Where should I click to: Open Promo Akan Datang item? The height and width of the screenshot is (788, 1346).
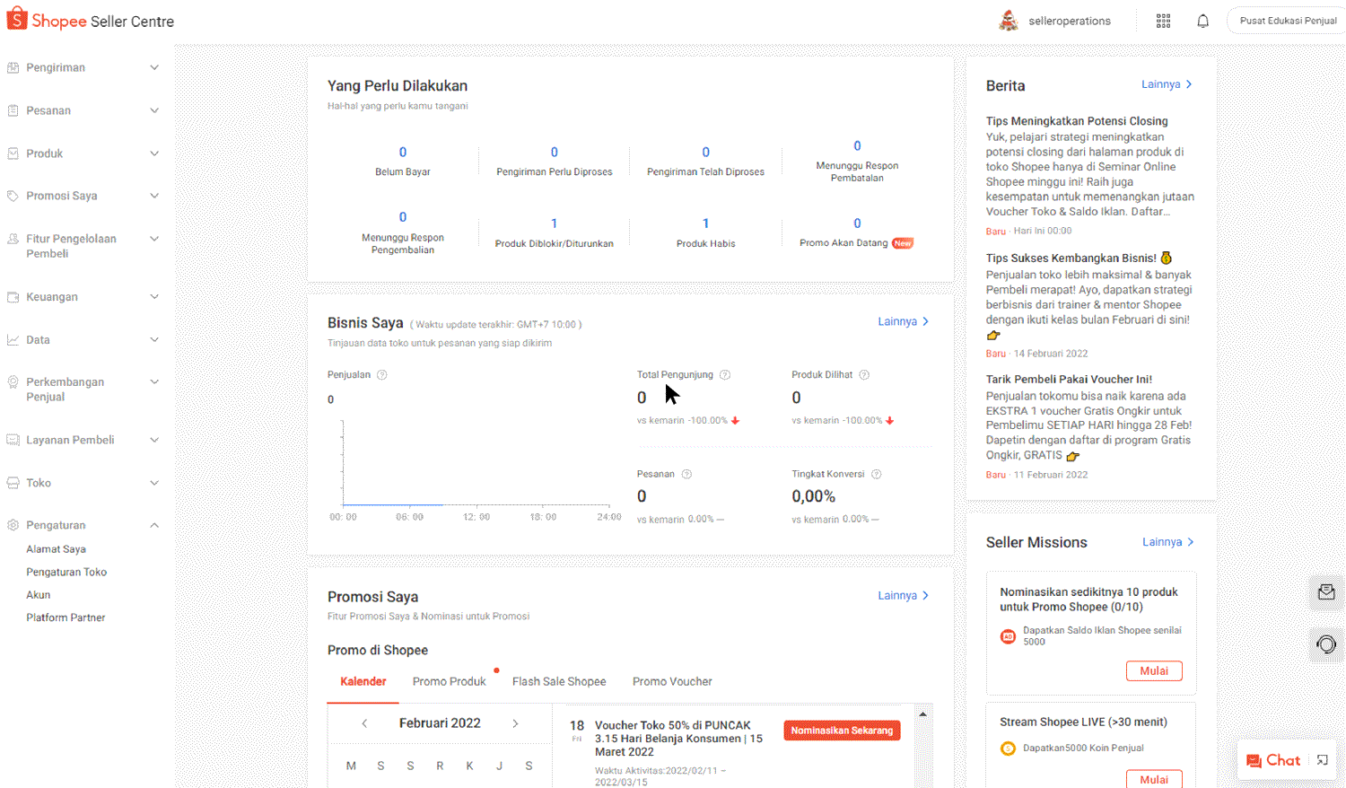click(857, 232)
